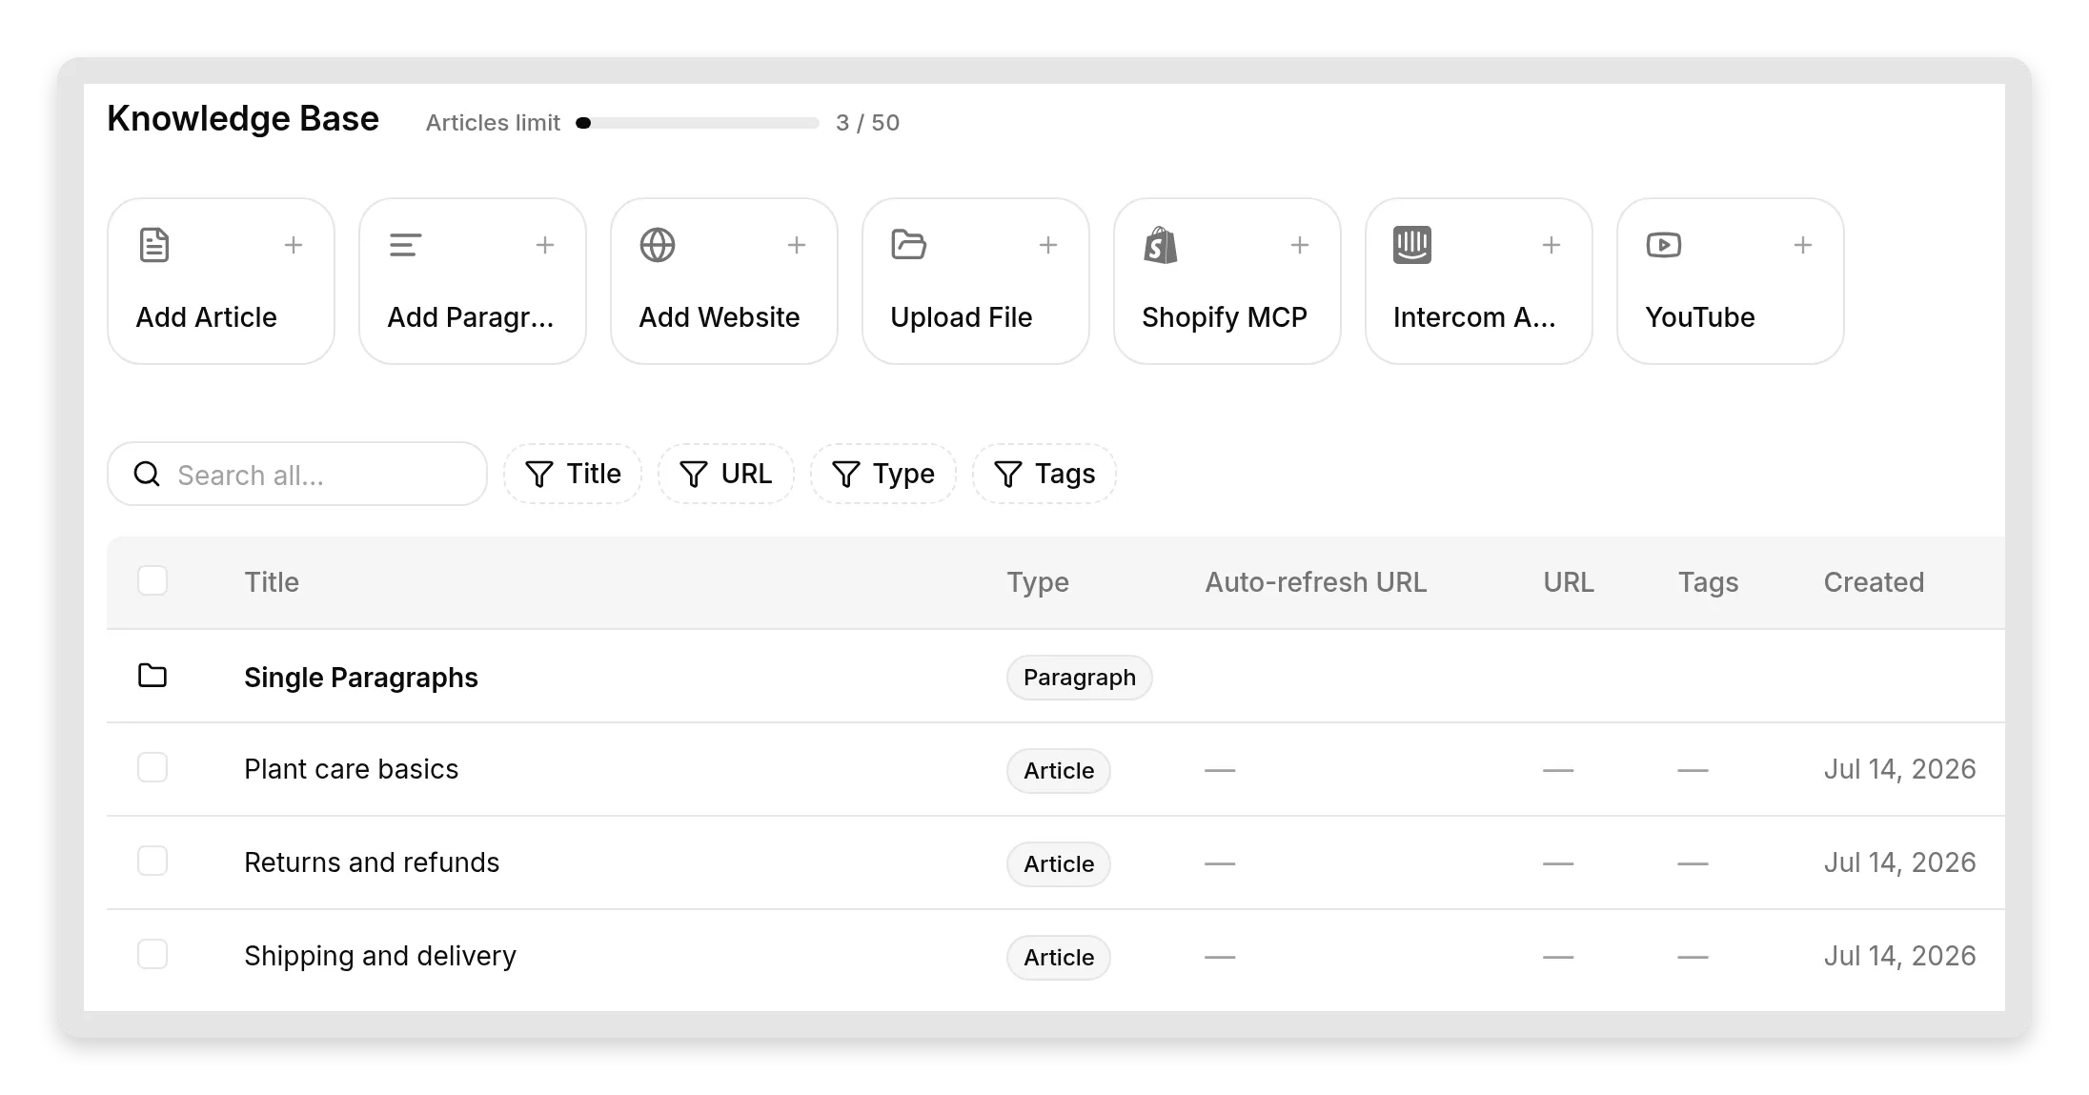This screenshot has height=1095, width=2089.
Task: Click the Intercom logo icon
Action: (x=1412, y=245)
